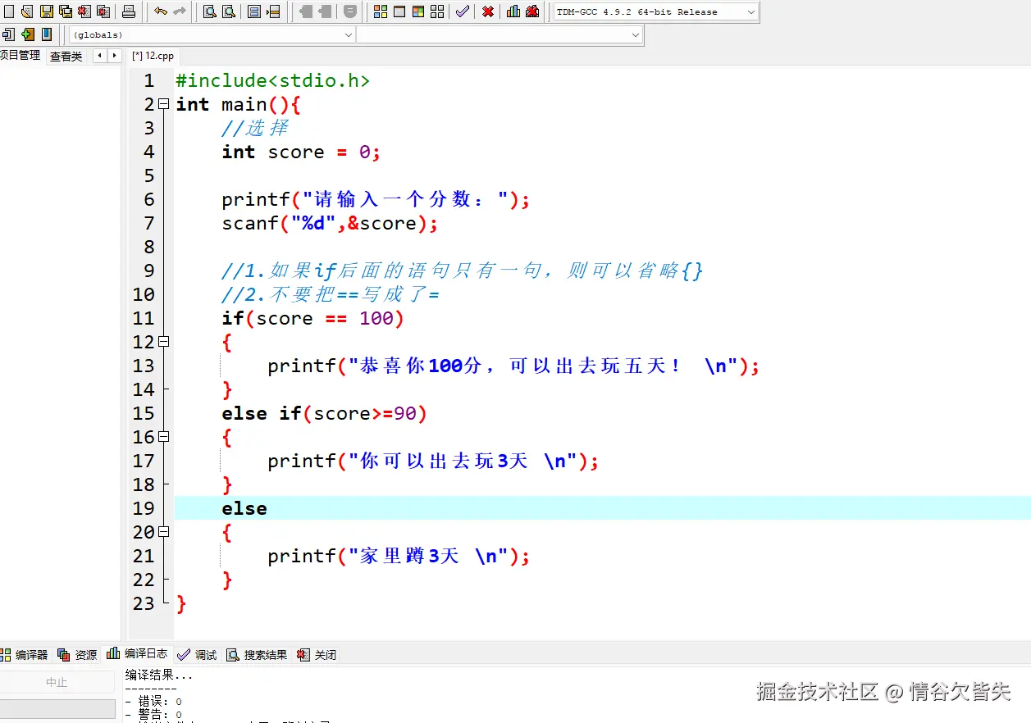Viewport: 1031px width, 723px height.
Task: Click the comment '//2.不要把==写成了='
Action: [331, 294]
